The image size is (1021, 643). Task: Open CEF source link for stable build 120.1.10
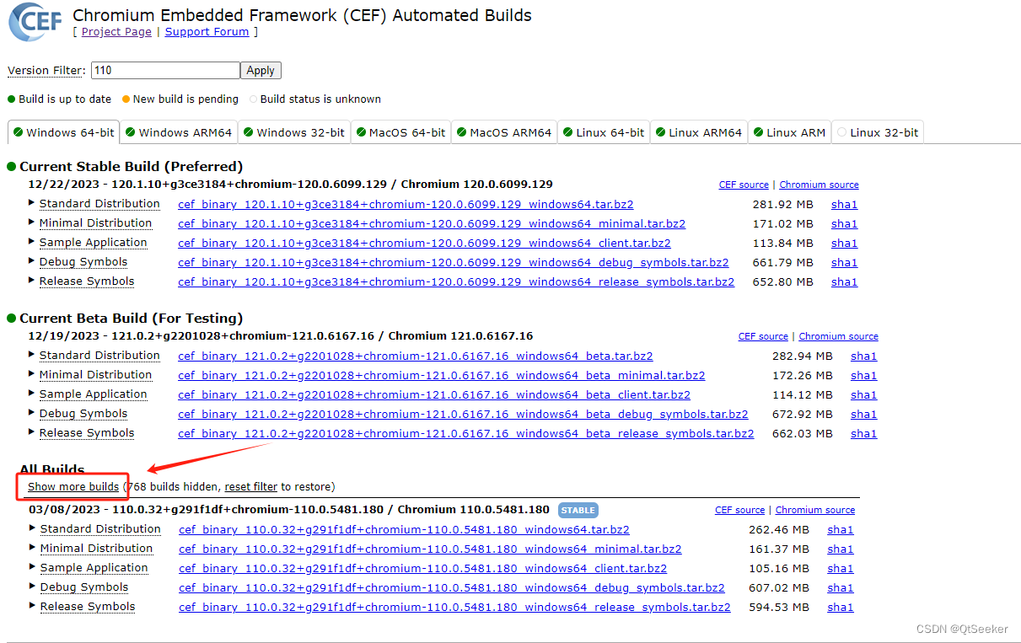coord(744,185)
